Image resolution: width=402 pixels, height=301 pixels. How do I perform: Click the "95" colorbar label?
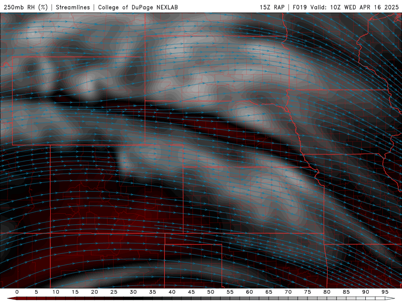[x=385, y=292]
